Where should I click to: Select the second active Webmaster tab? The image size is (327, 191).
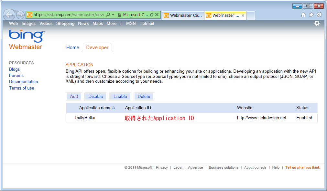coord(225,16)
